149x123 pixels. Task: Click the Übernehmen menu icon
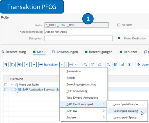139,64
